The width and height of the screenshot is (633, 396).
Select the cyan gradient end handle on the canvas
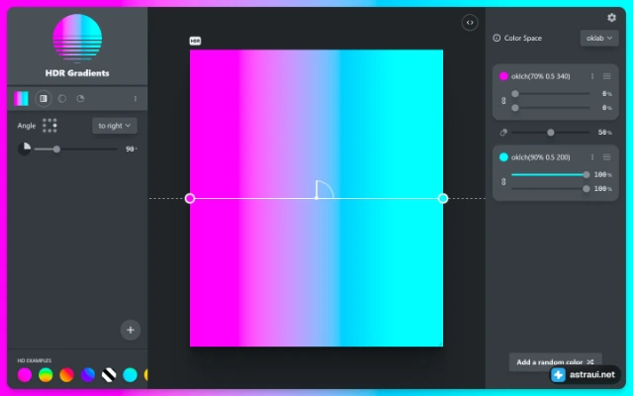(x=443, y=198)
